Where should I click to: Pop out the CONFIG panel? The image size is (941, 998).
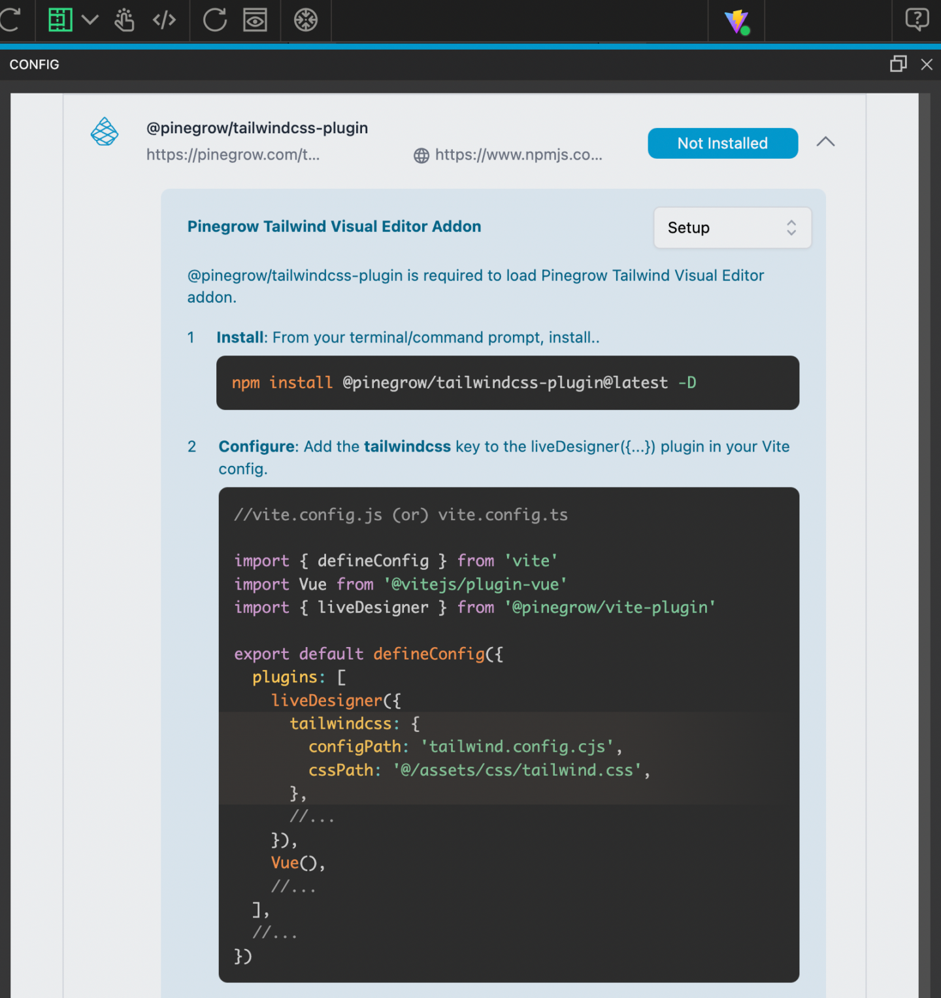click(x=898, y=64)
